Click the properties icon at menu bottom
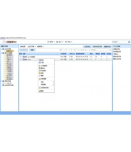The width and height of the screenshot is (131, 152). coord(40,91)
